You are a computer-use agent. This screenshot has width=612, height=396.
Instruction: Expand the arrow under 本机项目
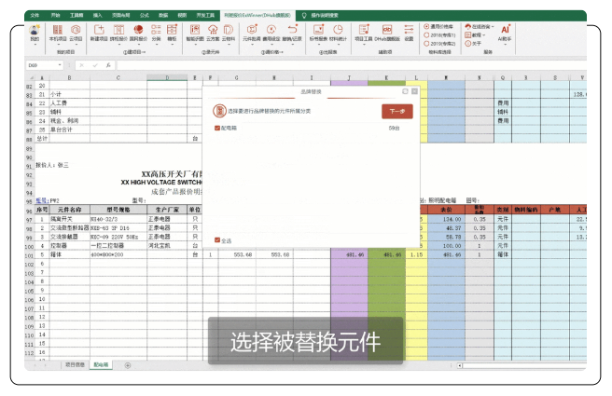pos(58,45)
